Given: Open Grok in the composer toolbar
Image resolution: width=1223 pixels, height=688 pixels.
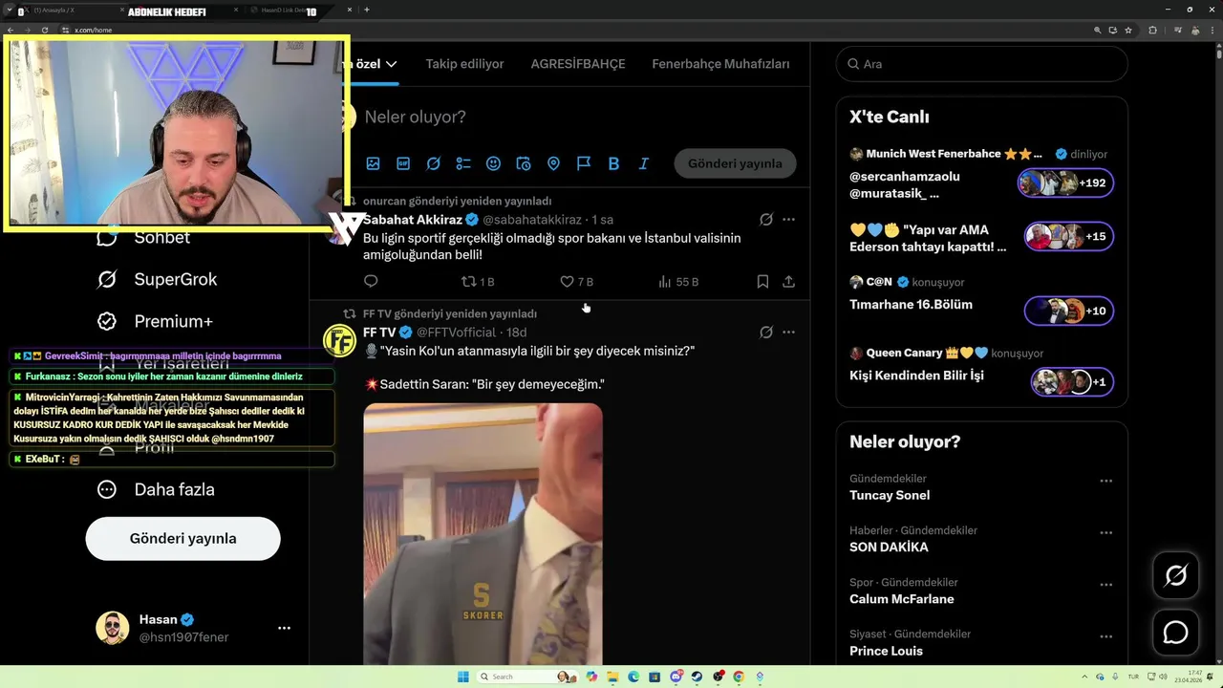Looking at the screenshot, I should pos(433,163).
